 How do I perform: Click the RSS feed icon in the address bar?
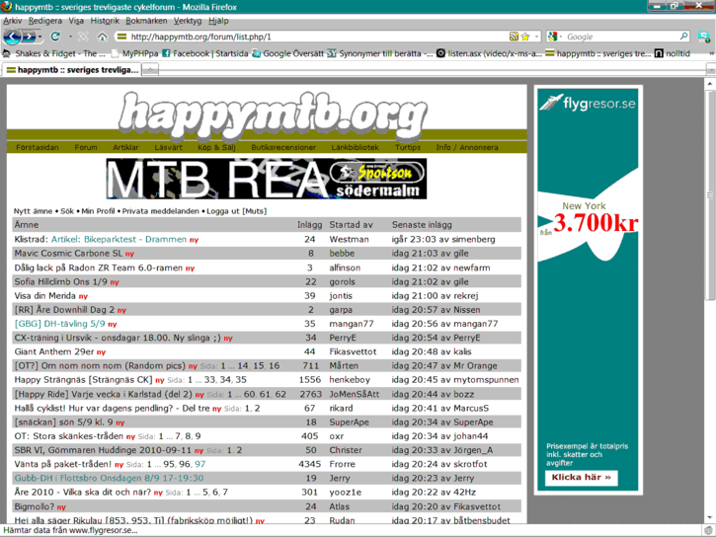click(513, 37)
